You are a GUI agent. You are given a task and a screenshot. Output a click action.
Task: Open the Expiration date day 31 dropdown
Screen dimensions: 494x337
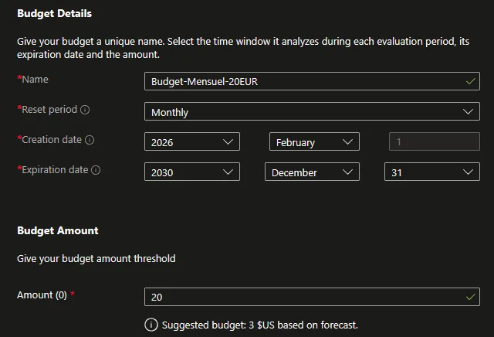click(x=432, y=172)
